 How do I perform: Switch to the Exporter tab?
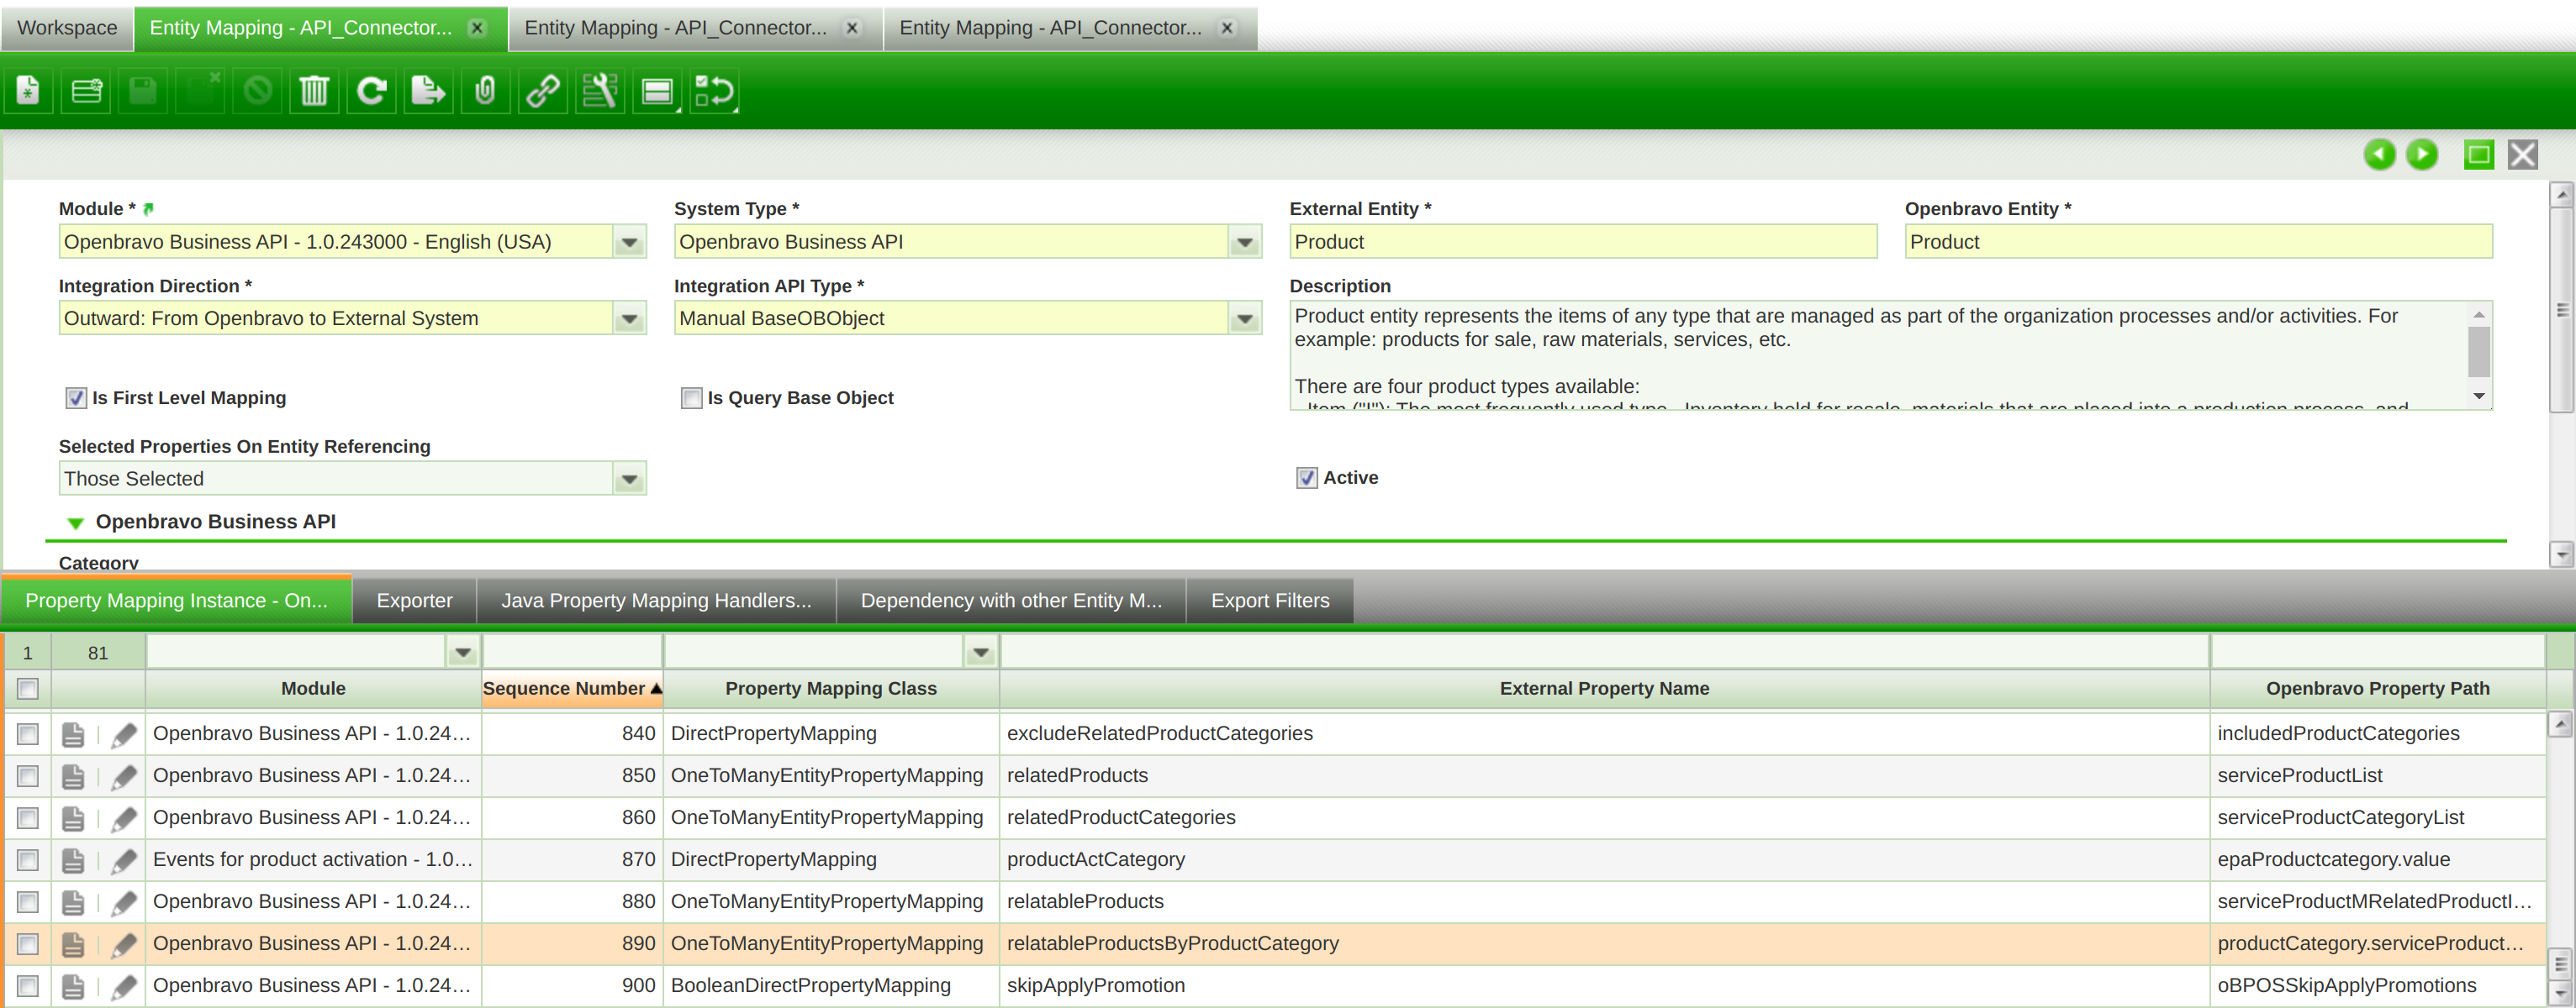click(414, 601)
